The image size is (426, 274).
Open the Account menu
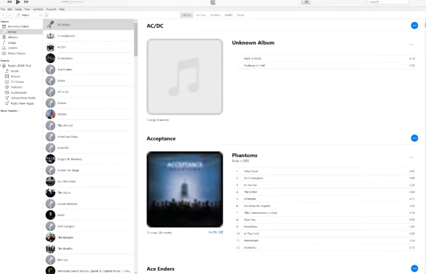[51, 9]
